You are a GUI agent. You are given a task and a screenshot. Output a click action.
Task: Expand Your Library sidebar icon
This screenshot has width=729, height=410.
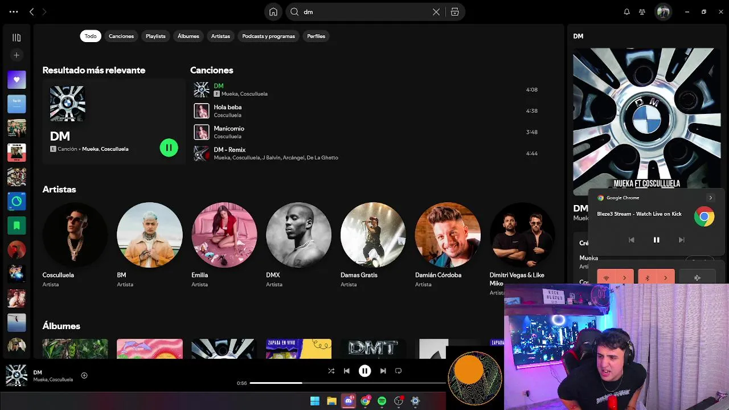(17, 38)
